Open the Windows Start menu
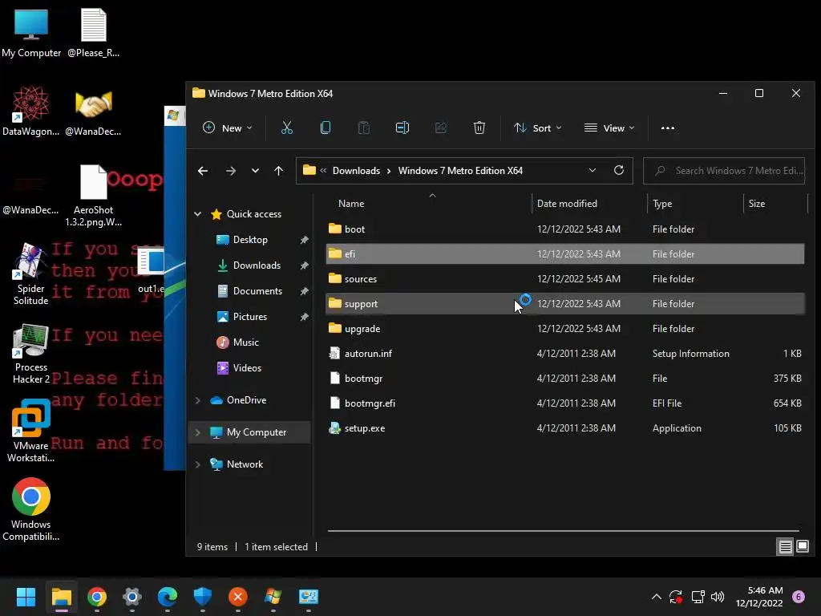Image resolution: width=821 pixels, height=616 pixels. (26, 597)
